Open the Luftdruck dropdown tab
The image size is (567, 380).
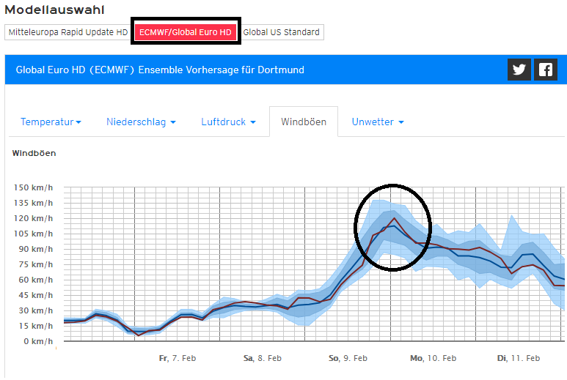pyautogui.click(x=228, y=122)
